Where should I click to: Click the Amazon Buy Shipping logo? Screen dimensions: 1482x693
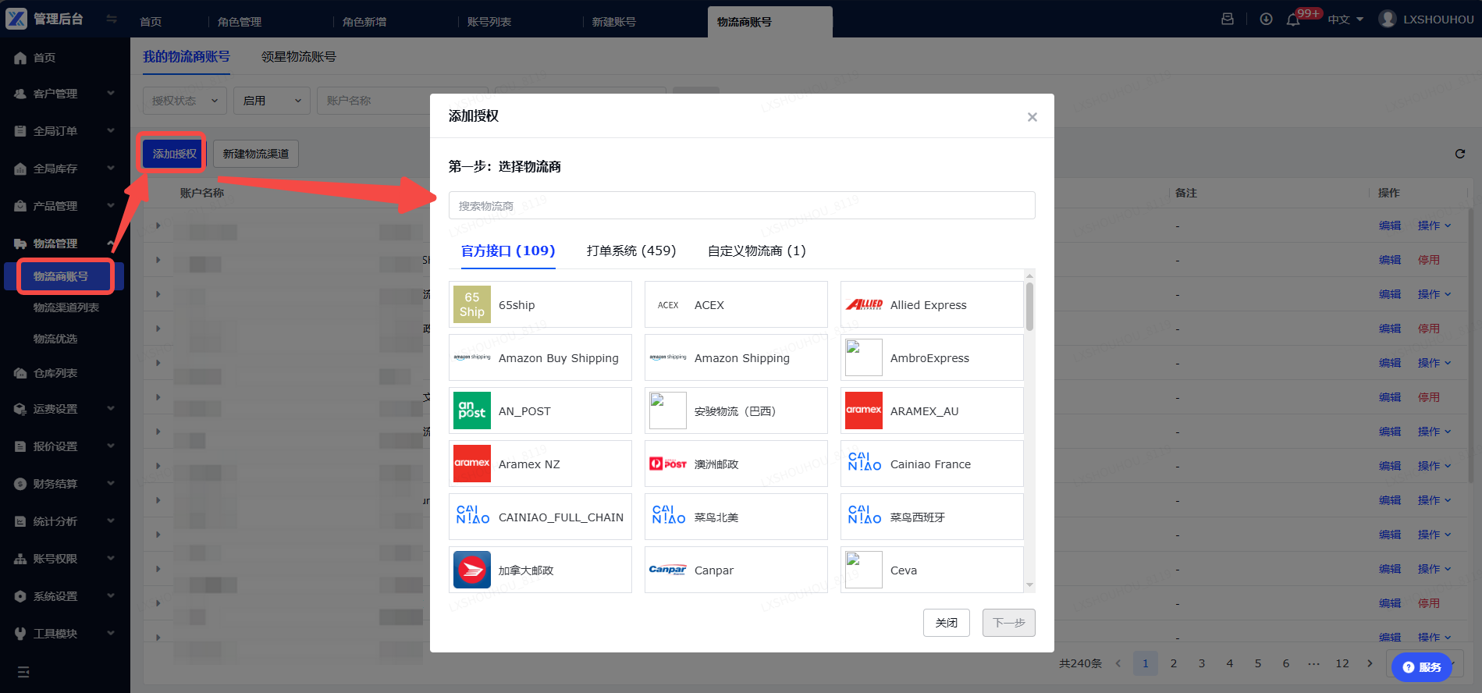tap(472, 357)
